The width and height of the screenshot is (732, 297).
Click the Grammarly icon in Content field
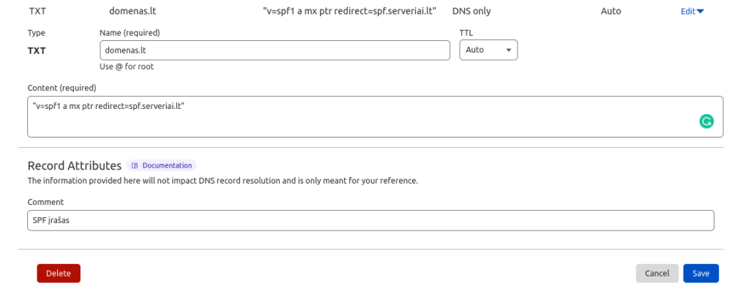[706, 121]
